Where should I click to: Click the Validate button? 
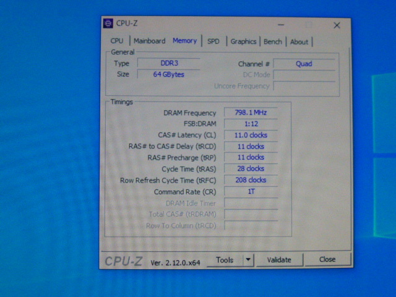point(279,260)
